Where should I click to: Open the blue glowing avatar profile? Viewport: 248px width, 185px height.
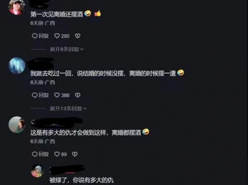point(17,66)
